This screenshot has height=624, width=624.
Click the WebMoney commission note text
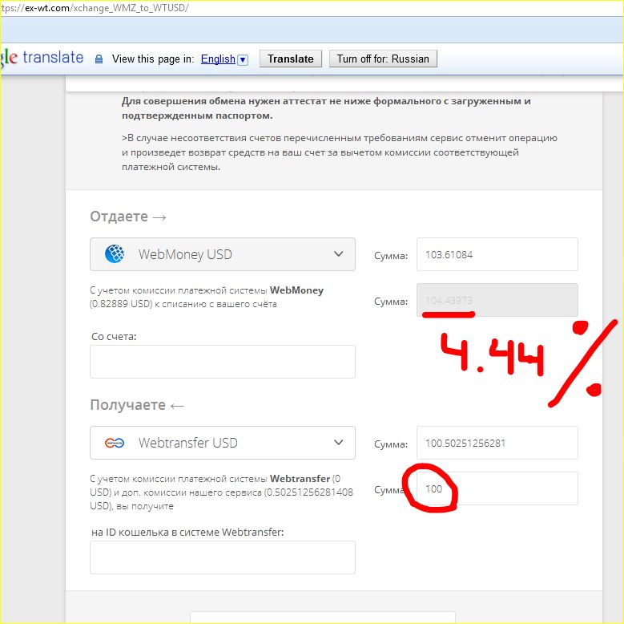tap(207, 298)
